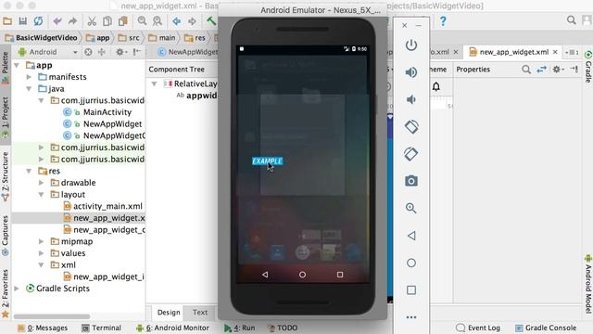The image size is (593, 334).
Task: Open the Terminal tool window
Action: click(x=101, y=328)
